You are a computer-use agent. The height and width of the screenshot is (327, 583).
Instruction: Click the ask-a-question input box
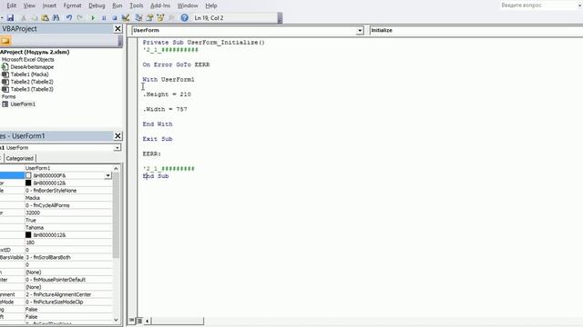click(x=538, y=5)
